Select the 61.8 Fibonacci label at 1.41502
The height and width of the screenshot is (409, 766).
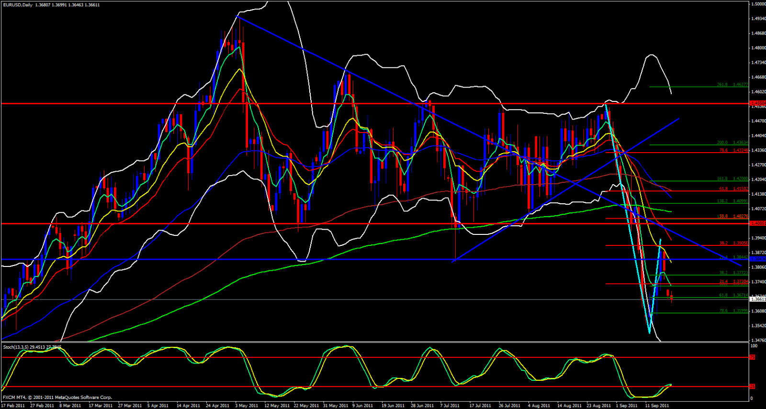pyautogui.click(x=733, y=189)
